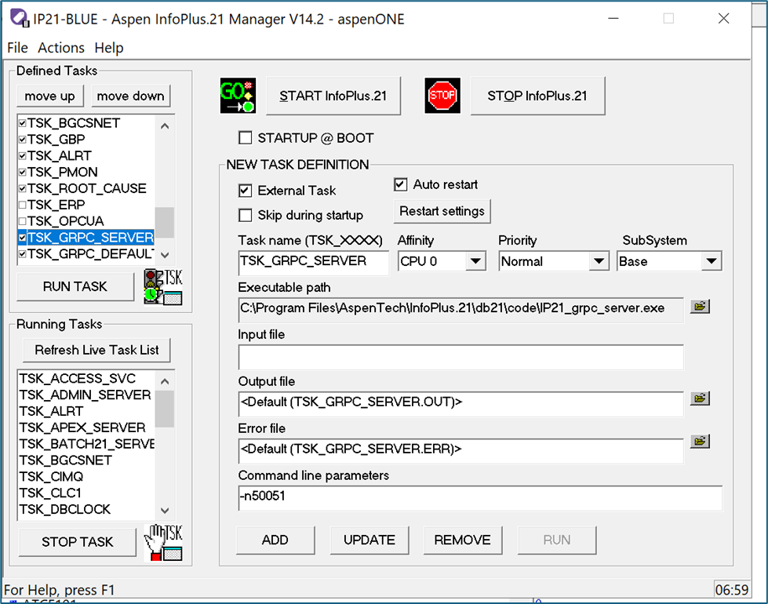Enable the TSK_OPCUA task checkbox

click(23, 221)
